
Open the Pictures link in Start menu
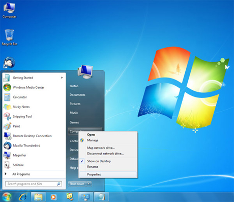pos(75,104)
